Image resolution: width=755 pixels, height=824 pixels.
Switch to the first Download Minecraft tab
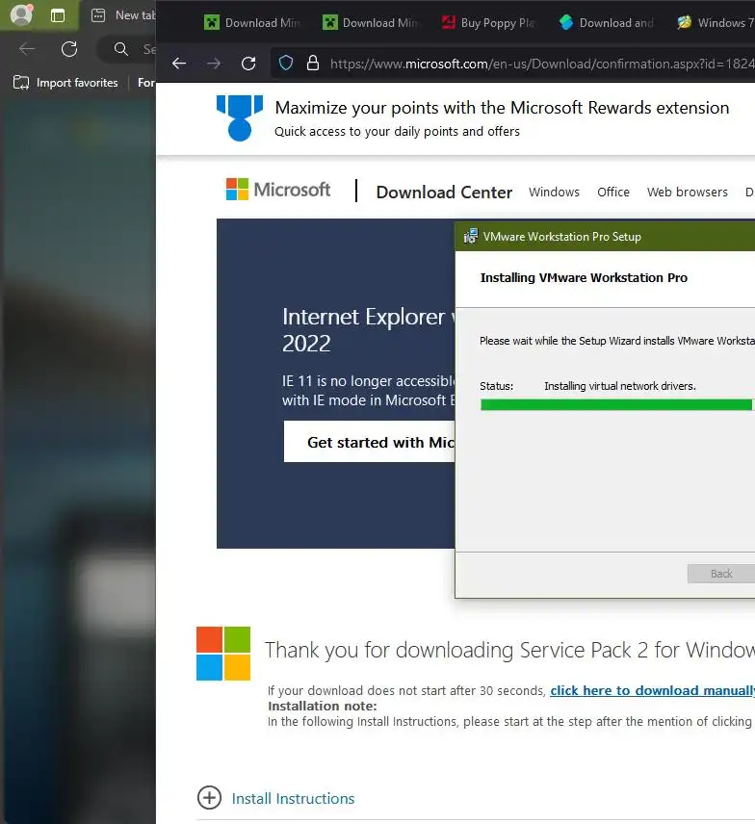click(x=252, y=22)
